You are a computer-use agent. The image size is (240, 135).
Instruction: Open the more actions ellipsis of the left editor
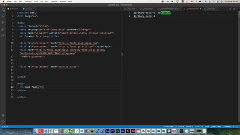[120, 9]
